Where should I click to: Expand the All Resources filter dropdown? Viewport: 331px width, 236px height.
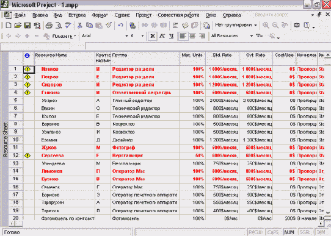point(252,36)
